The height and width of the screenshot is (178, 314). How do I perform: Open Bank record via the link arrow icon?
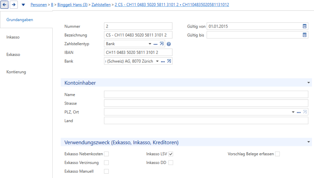coord(169,61)
